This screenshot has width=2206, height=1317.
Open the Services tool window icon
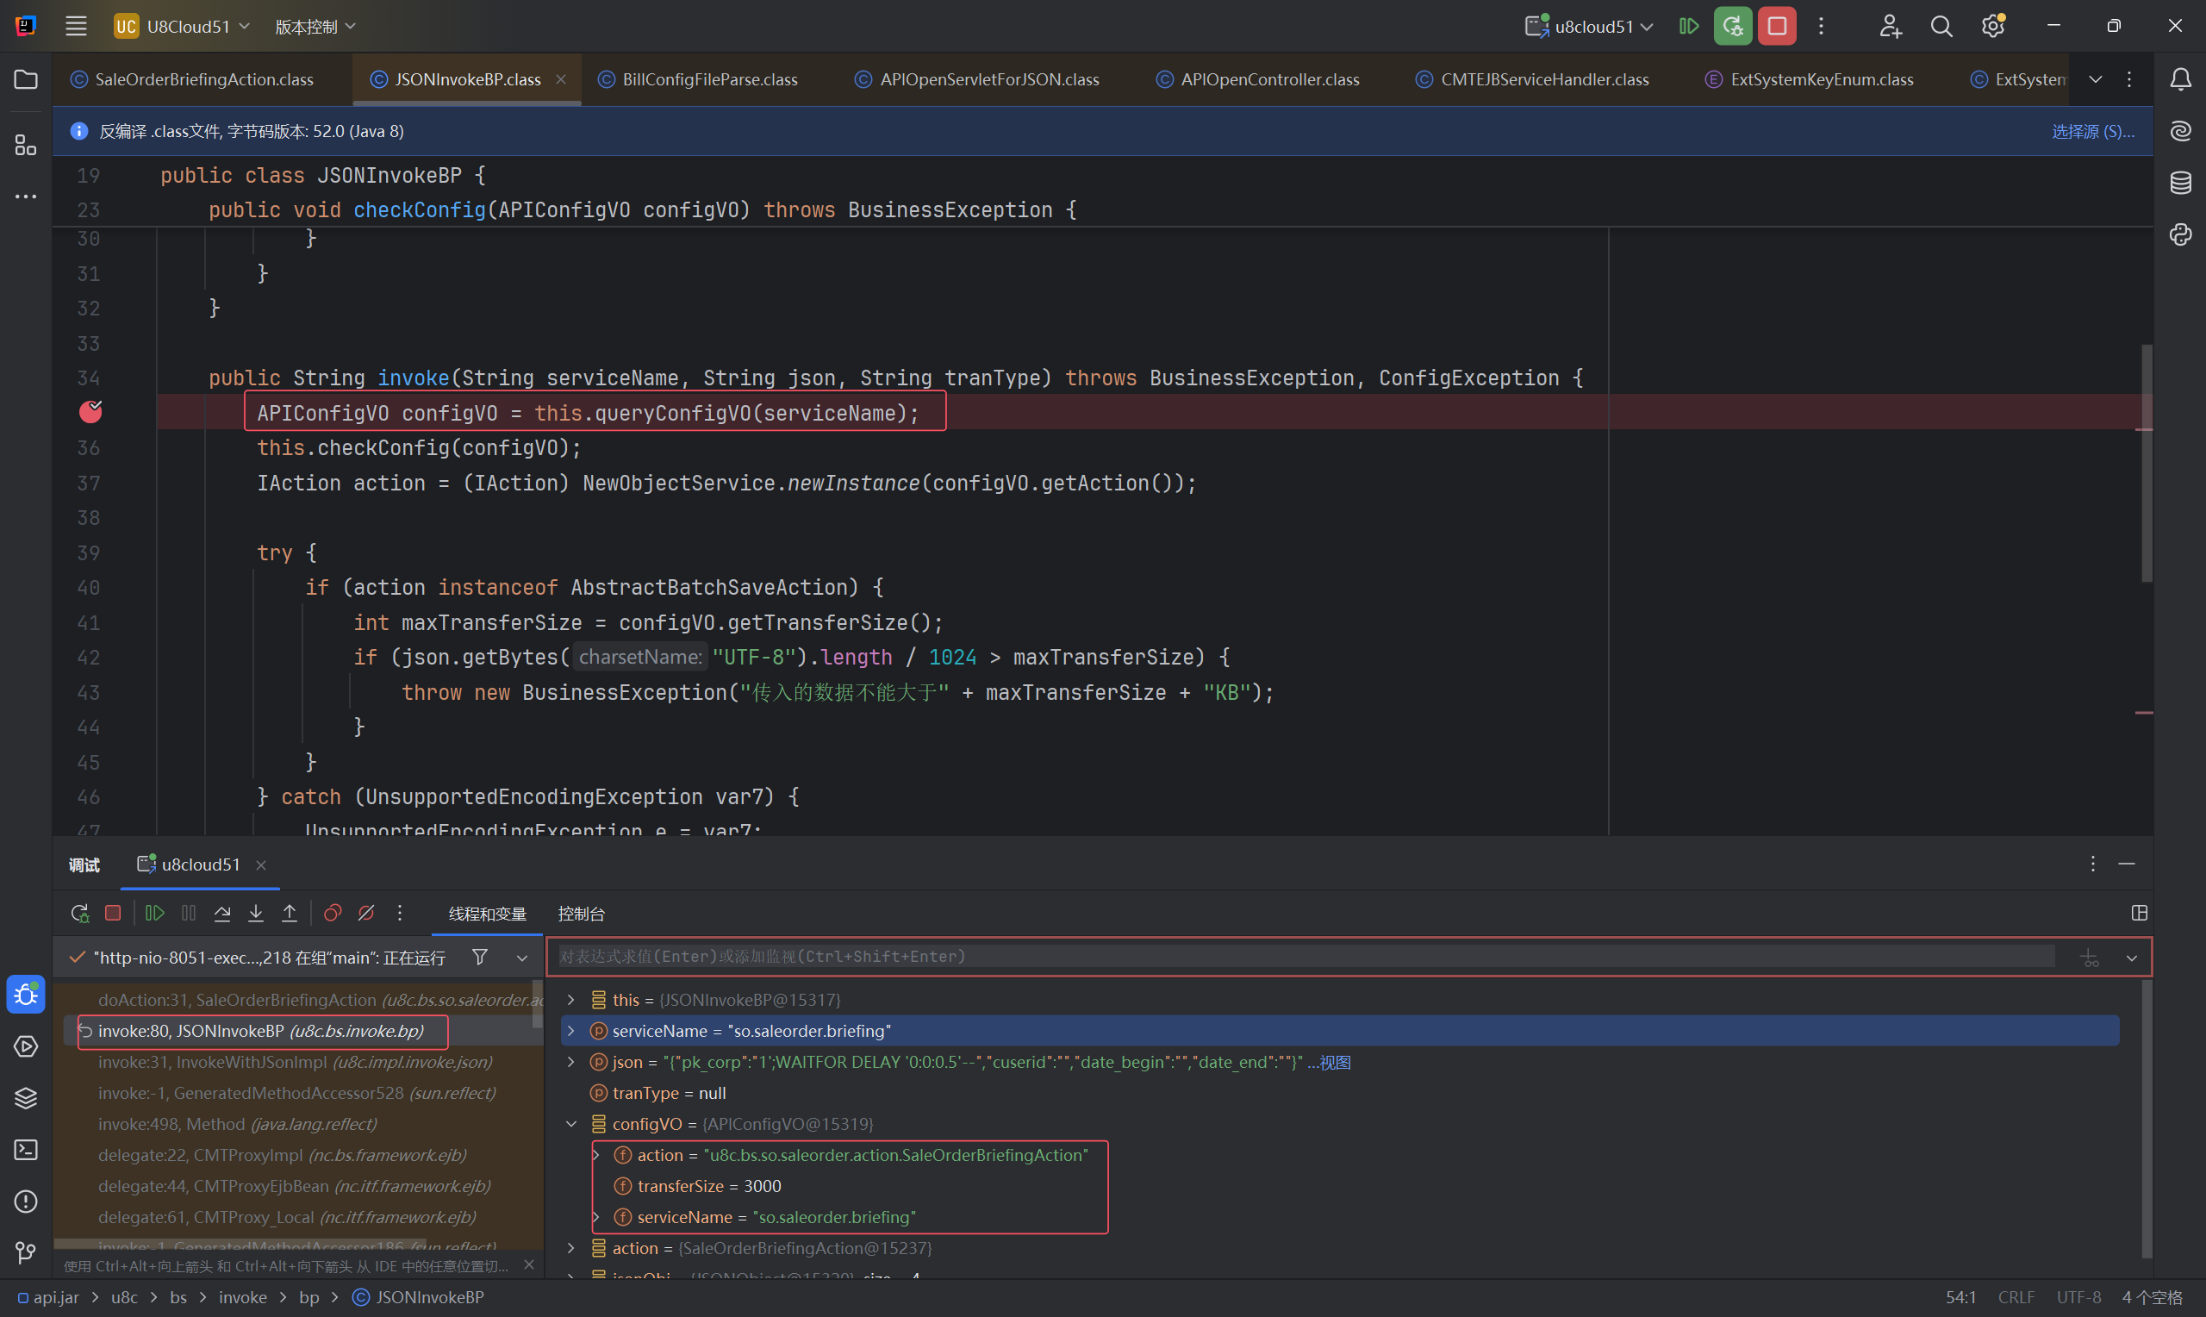(26, 1046)
